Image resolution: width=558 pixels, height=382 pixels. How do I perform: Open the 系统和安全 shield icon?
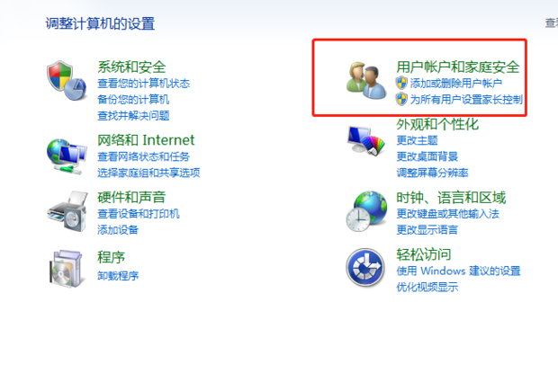coord(67,81)
